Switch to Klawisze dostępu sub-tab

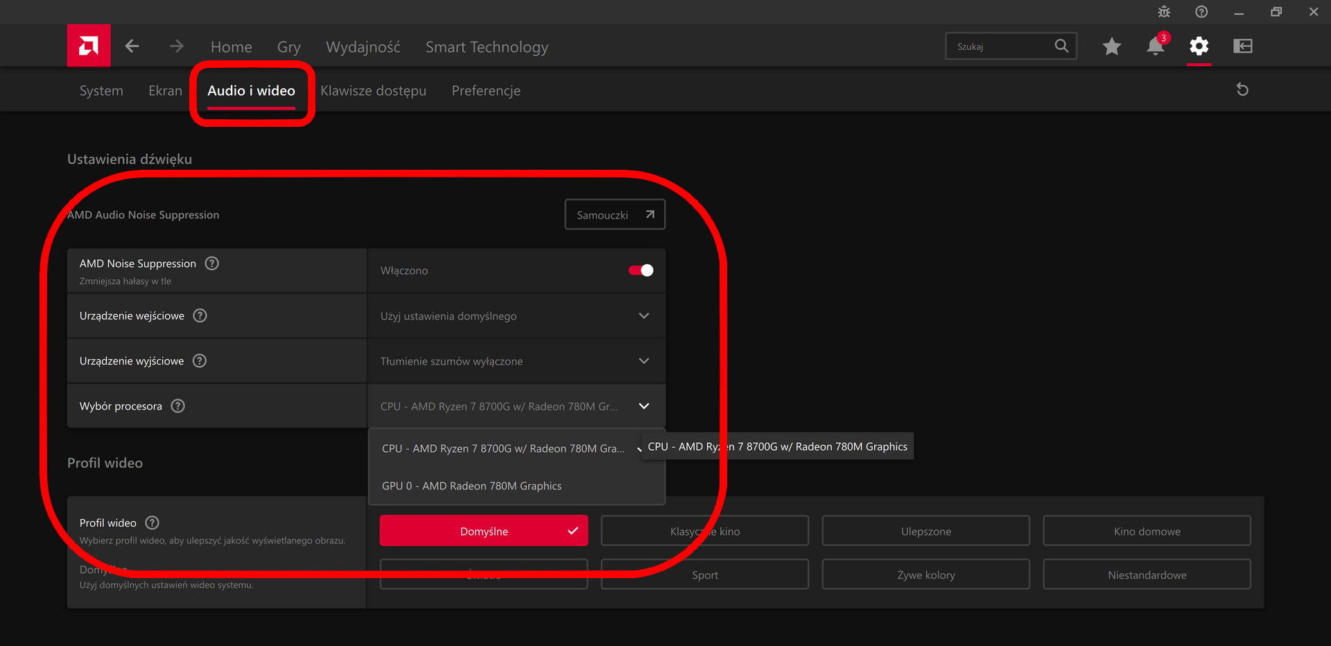(373, 91)
